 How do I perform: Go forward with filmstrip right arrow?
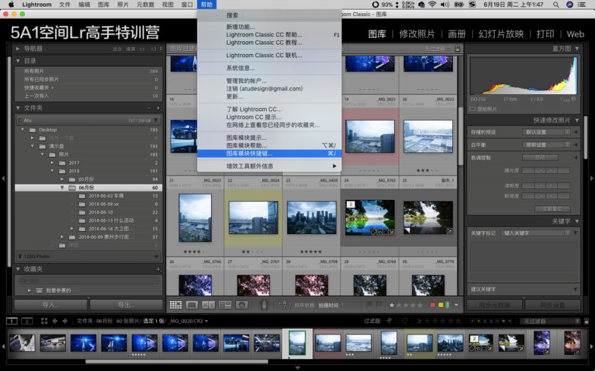[x=64, y=321]
